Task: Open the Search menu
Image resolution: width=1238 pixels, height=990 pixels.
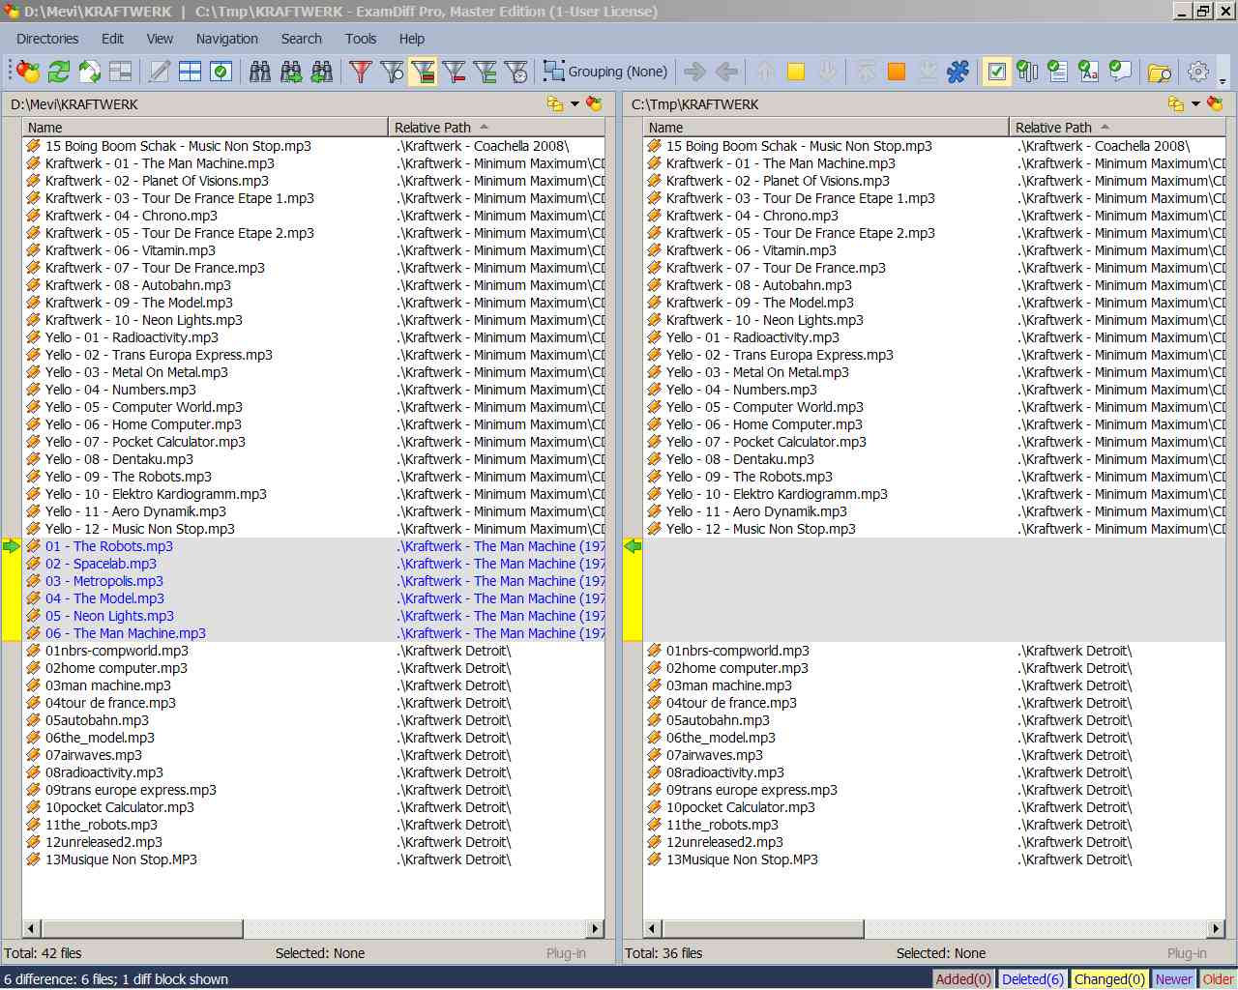Action: [302, 39]
